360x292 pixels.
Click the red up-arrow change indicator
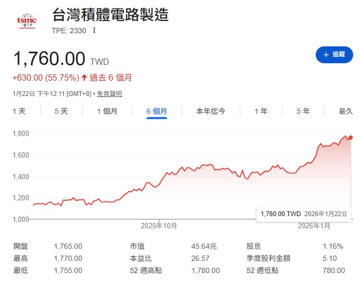(x=84, y=77)
